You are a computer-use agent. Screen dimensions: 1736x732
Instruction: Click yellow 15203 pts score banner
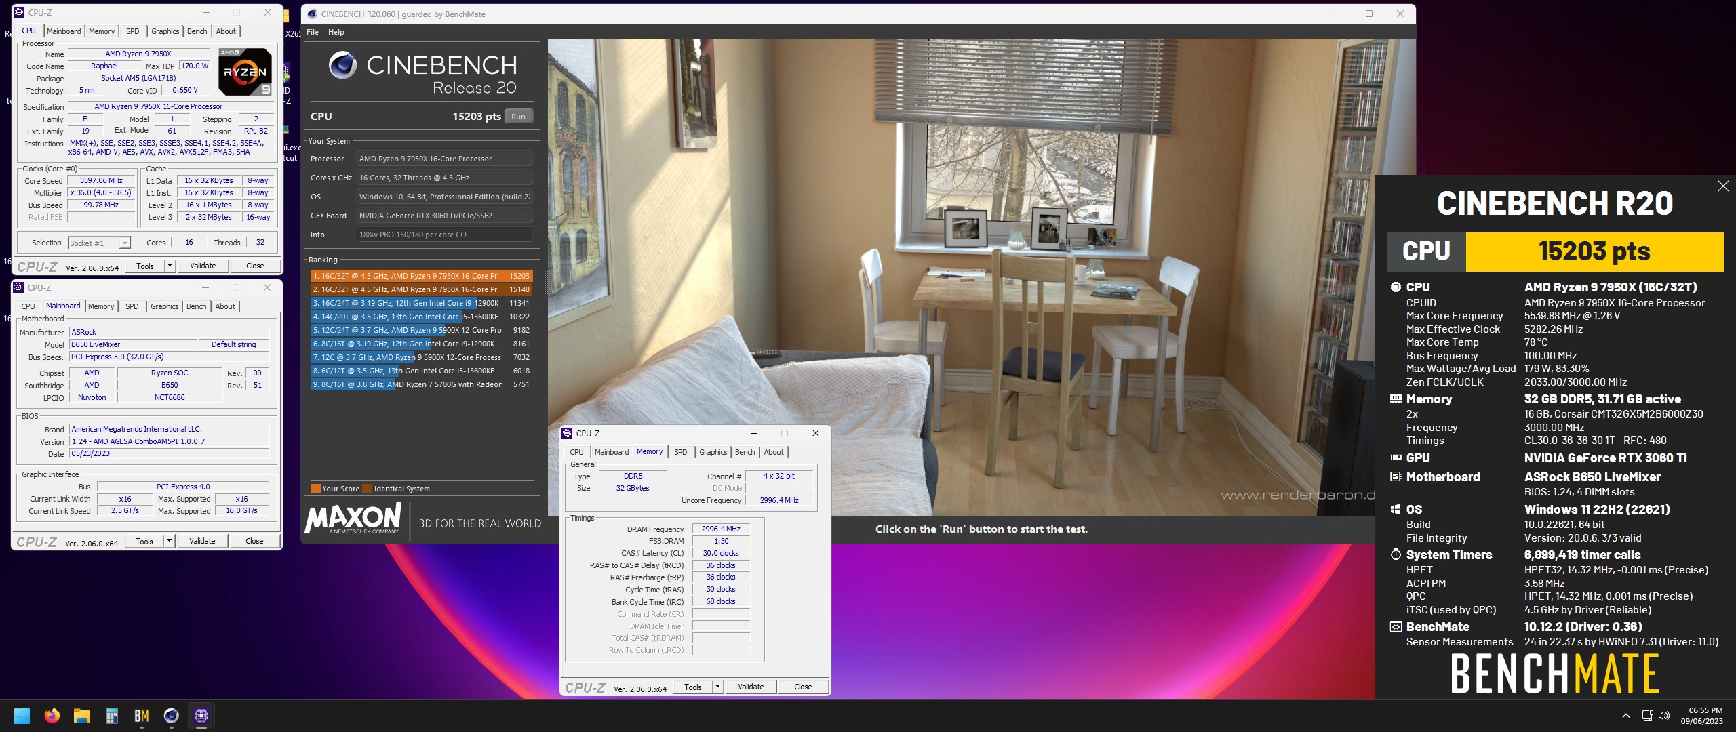1594,251
